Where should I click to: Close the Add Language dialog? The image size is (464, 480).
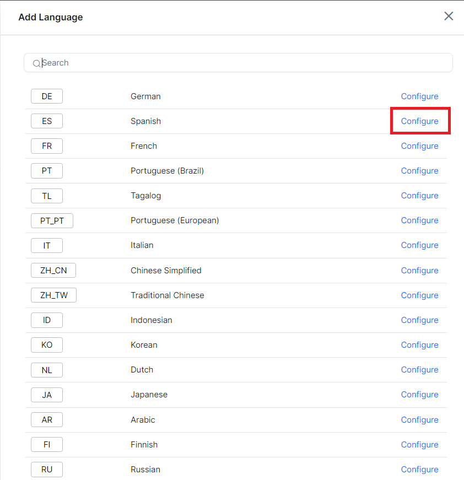point(449,16)
